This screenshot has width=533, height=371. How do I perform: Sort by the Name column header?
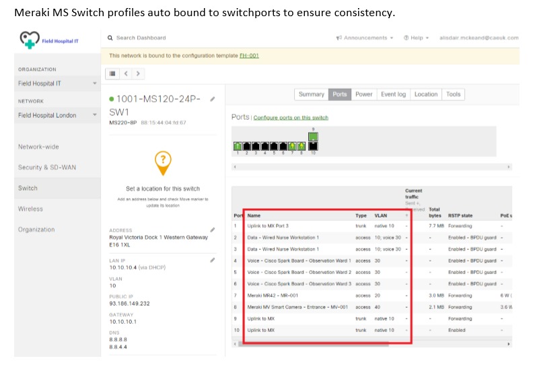[x=254, y=215]
